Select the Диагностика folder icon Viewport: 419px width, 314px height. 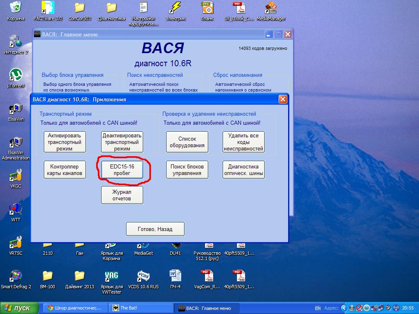coord(111,11)
